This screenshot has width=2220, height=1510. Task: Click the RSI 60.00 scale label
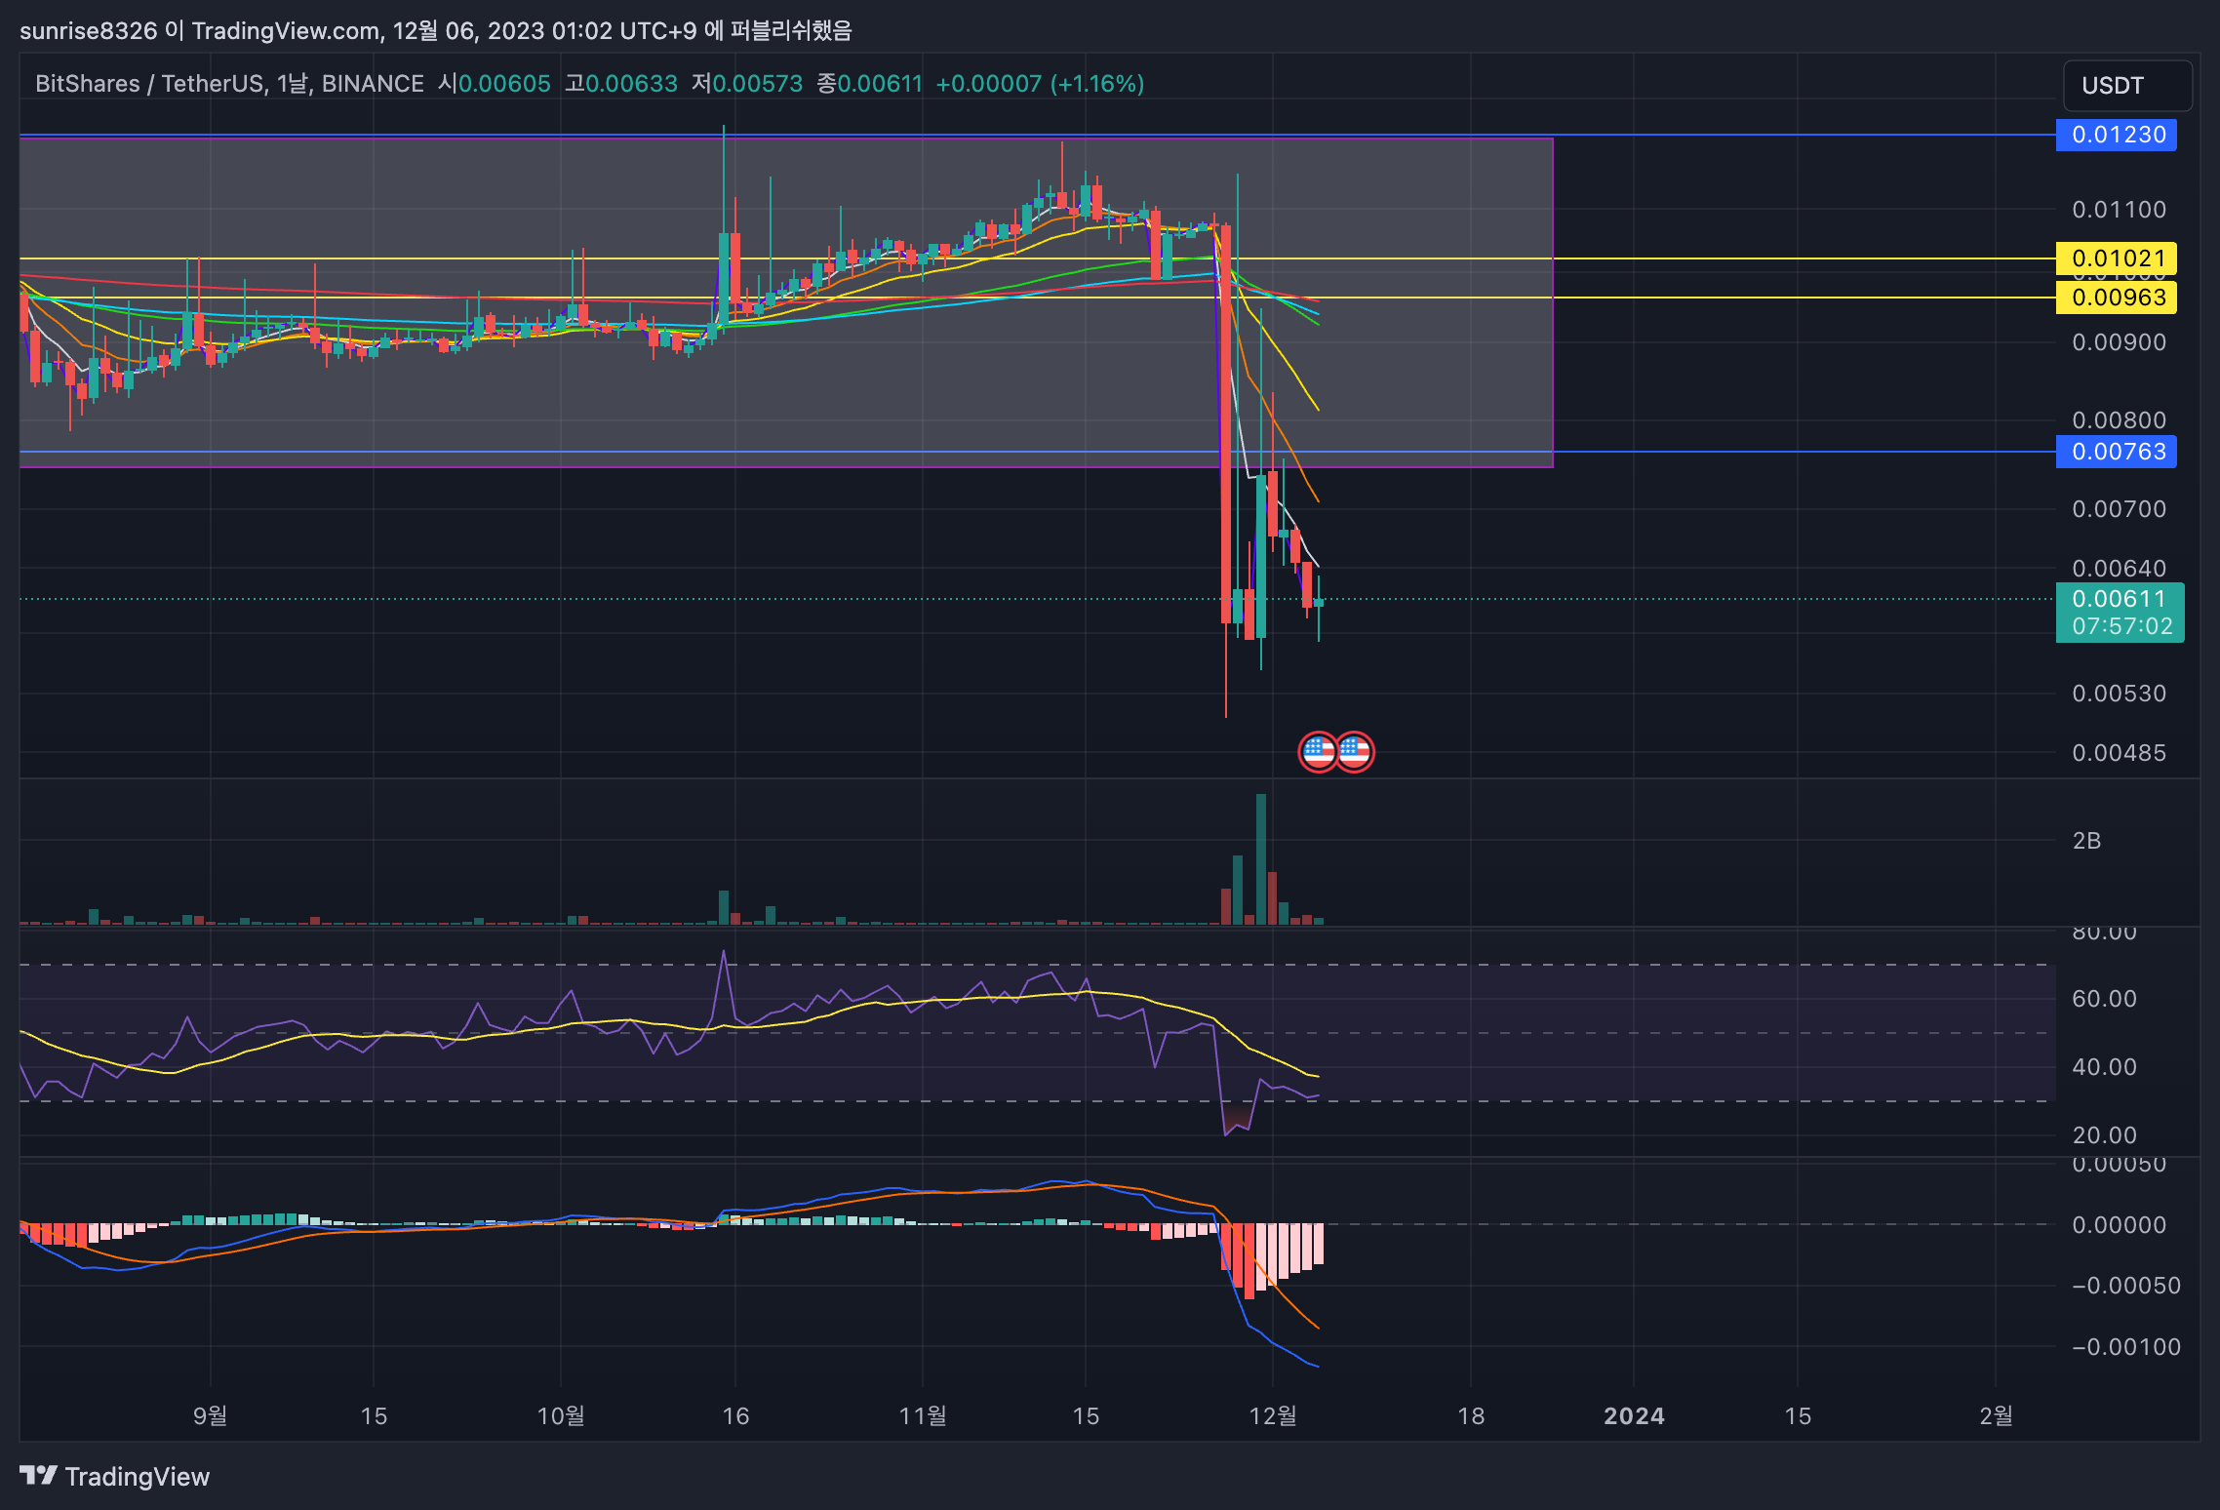pos(2104,999)
